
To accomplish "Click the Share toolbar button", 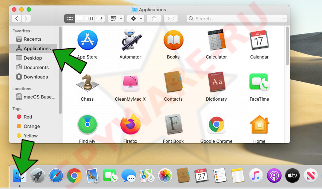I will [x=154, y=19].
